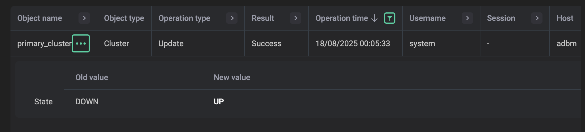Select the Cluster object type cell
The height and width of the screenshot is (132, 585).
116,43
